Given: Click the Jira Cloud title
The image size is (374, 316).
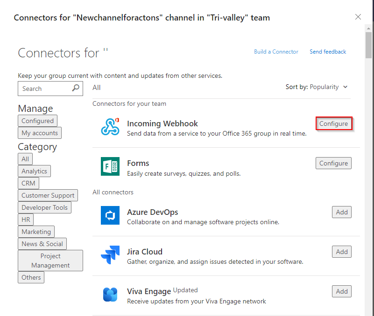Looking at the screenshot, I should pyautogui.click(x=145, y=252).
